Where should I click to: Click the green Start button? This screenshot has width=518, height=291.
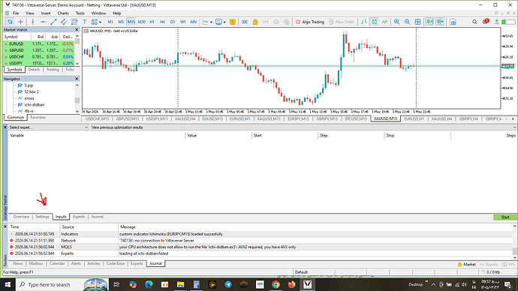click(505, 217)
